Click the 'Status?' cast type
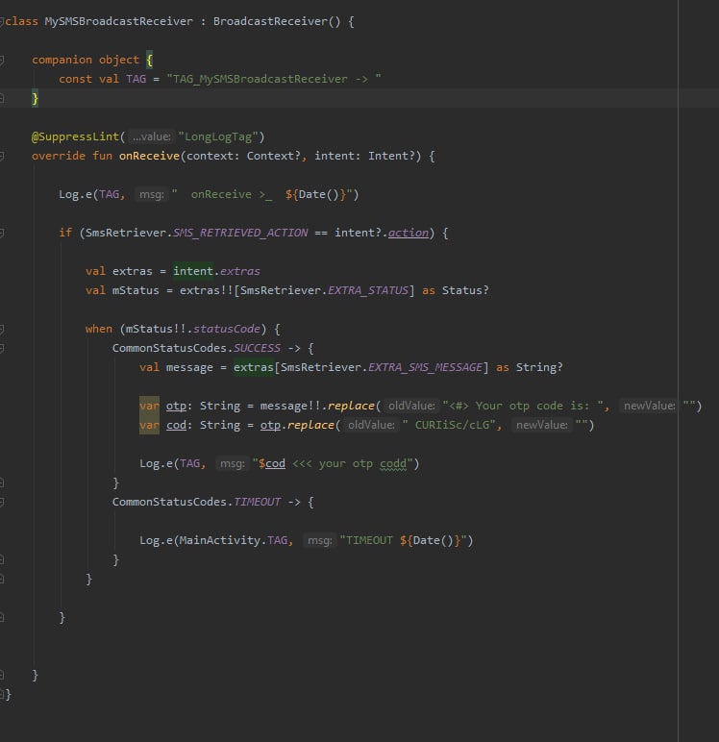This screenshot has width=719, height=742. [465, 290]
